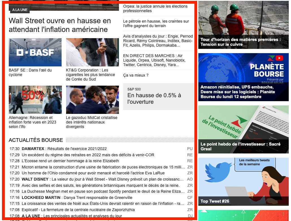Viewport: 291px width, 221px height.
Task: Open Le pétrole en hausse article
Action: 156,23
